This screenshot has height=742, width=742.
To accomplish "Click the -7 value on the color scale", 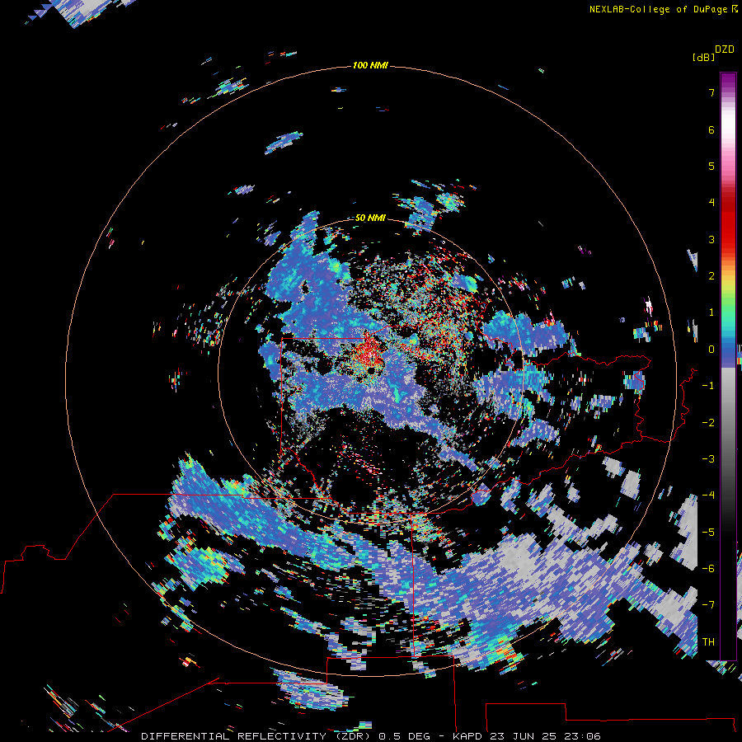I will pyautogui.click(x=708, y=605).
